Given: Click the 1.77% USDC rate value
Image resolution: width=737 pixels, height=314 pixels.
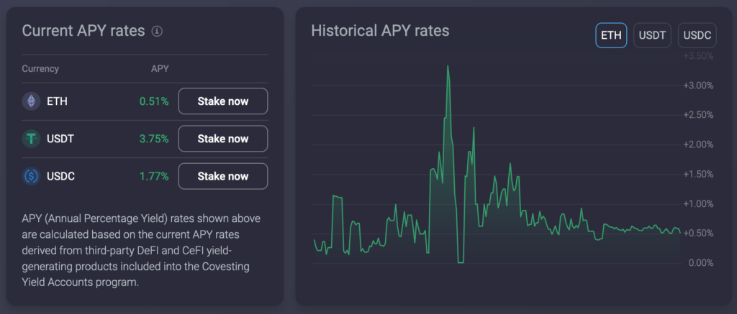Looking at the screenshot, I should (x=153, y=176).
